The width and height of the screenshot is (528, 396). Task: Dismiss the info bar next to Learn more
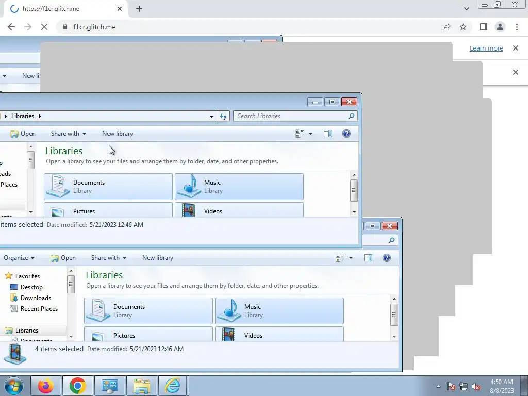coord(515,48)
